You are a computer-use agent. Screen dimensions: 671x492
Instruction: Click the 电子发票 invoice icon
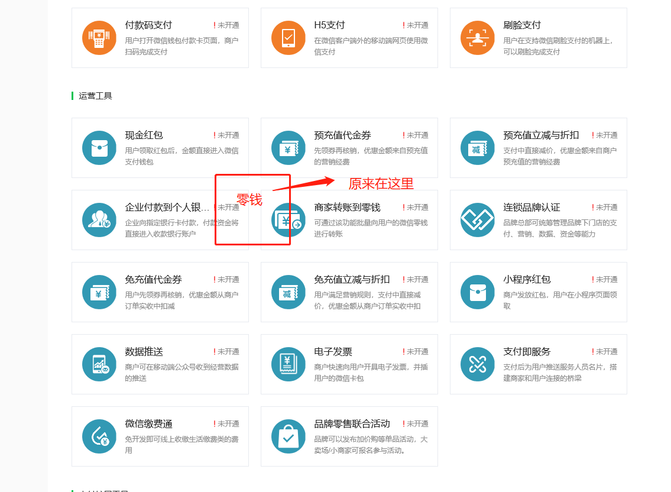point(289,364)
